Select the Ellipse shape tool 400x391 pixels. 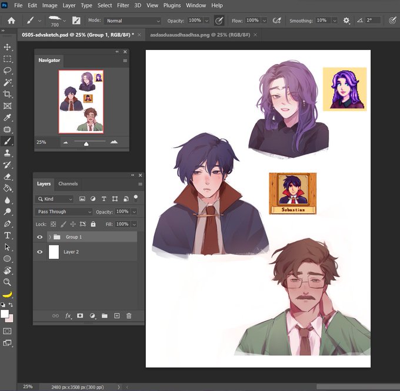7,259
